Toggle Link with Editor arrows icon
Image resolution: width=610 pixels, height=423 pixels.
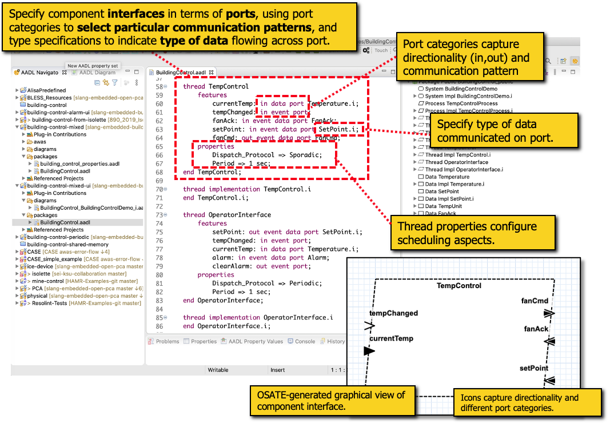click(106, 83)
